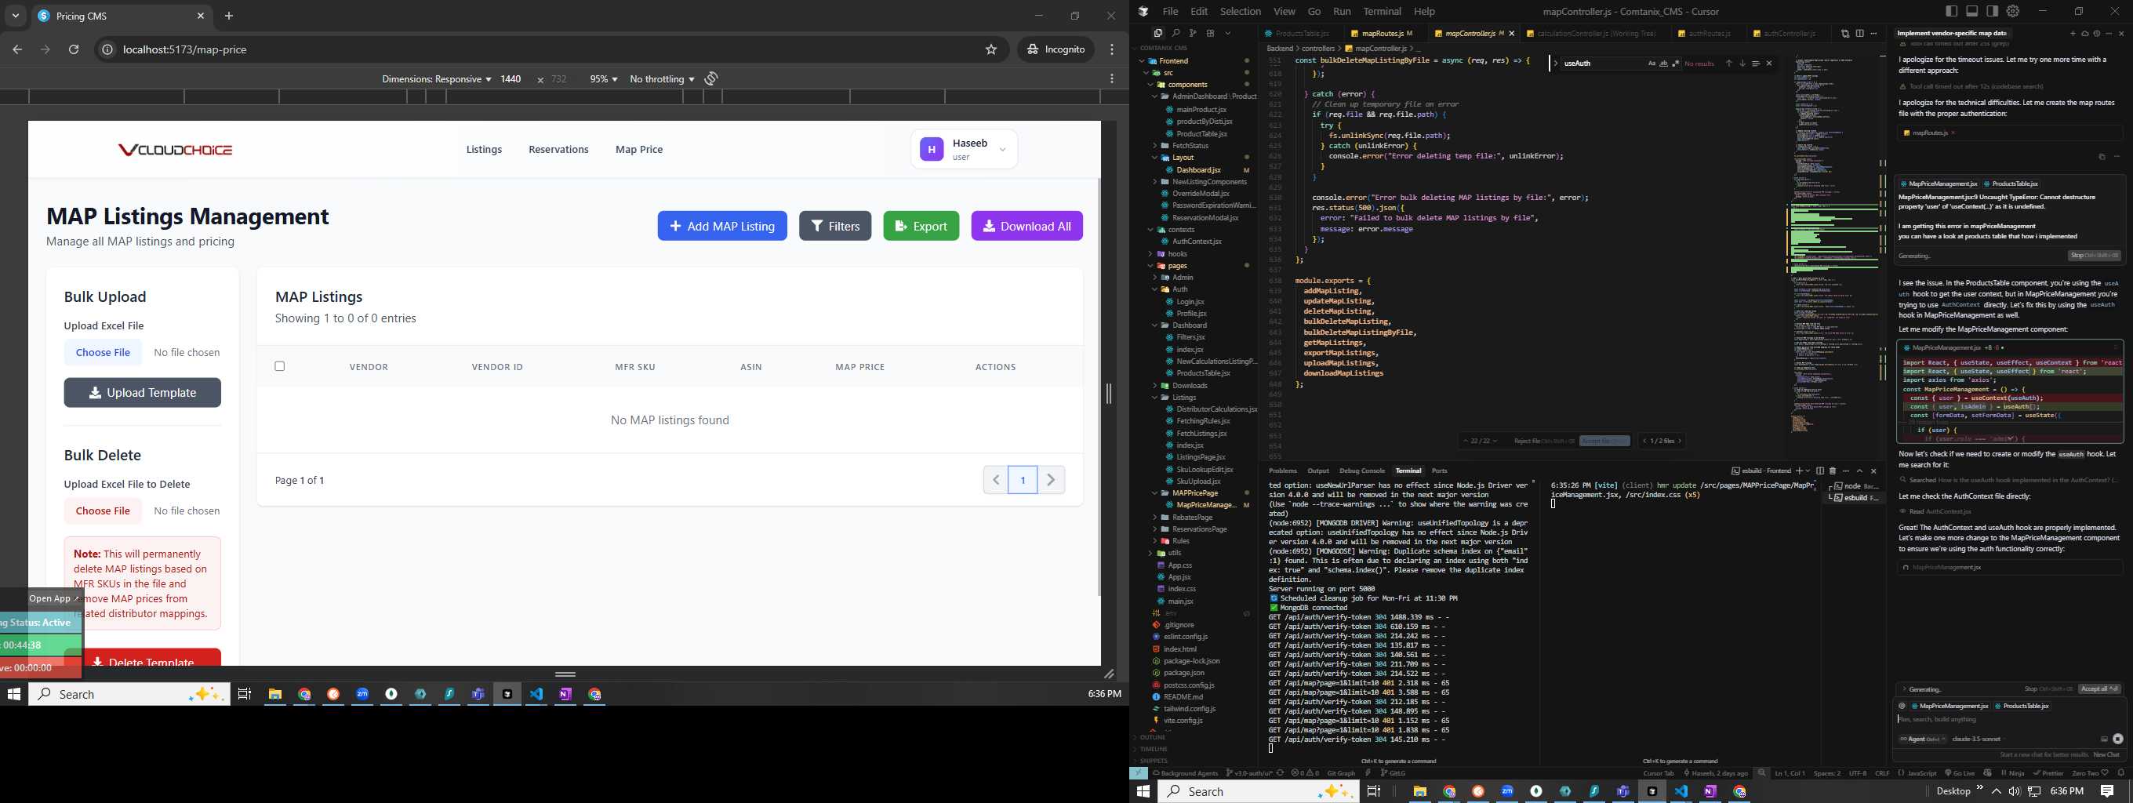Open the Debug Console panel tab
Screen dimensions: 2133x803
[1361, 471]
